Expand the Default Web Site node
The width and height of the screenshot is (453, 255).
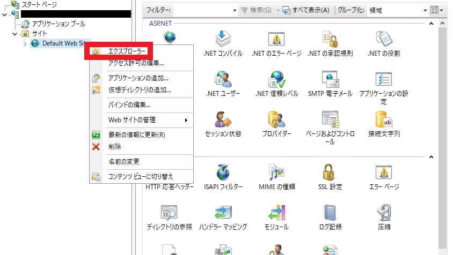pos(25,44)
